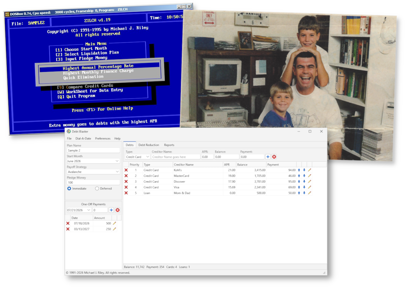Delete the 03/13/2027 one-off payment
This screenshot has height=287, width=405.
(x=68, y=229)
